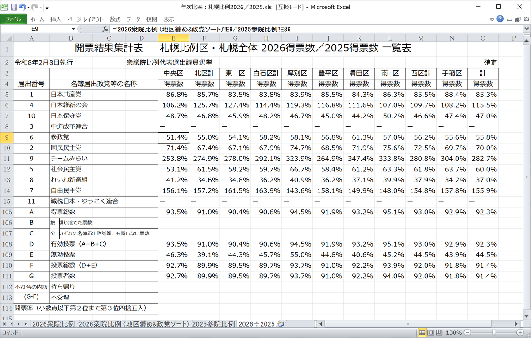Screen dimensions: 531x338
Task: Select the 2026÷2025 sheet tab
Action: 257,324
